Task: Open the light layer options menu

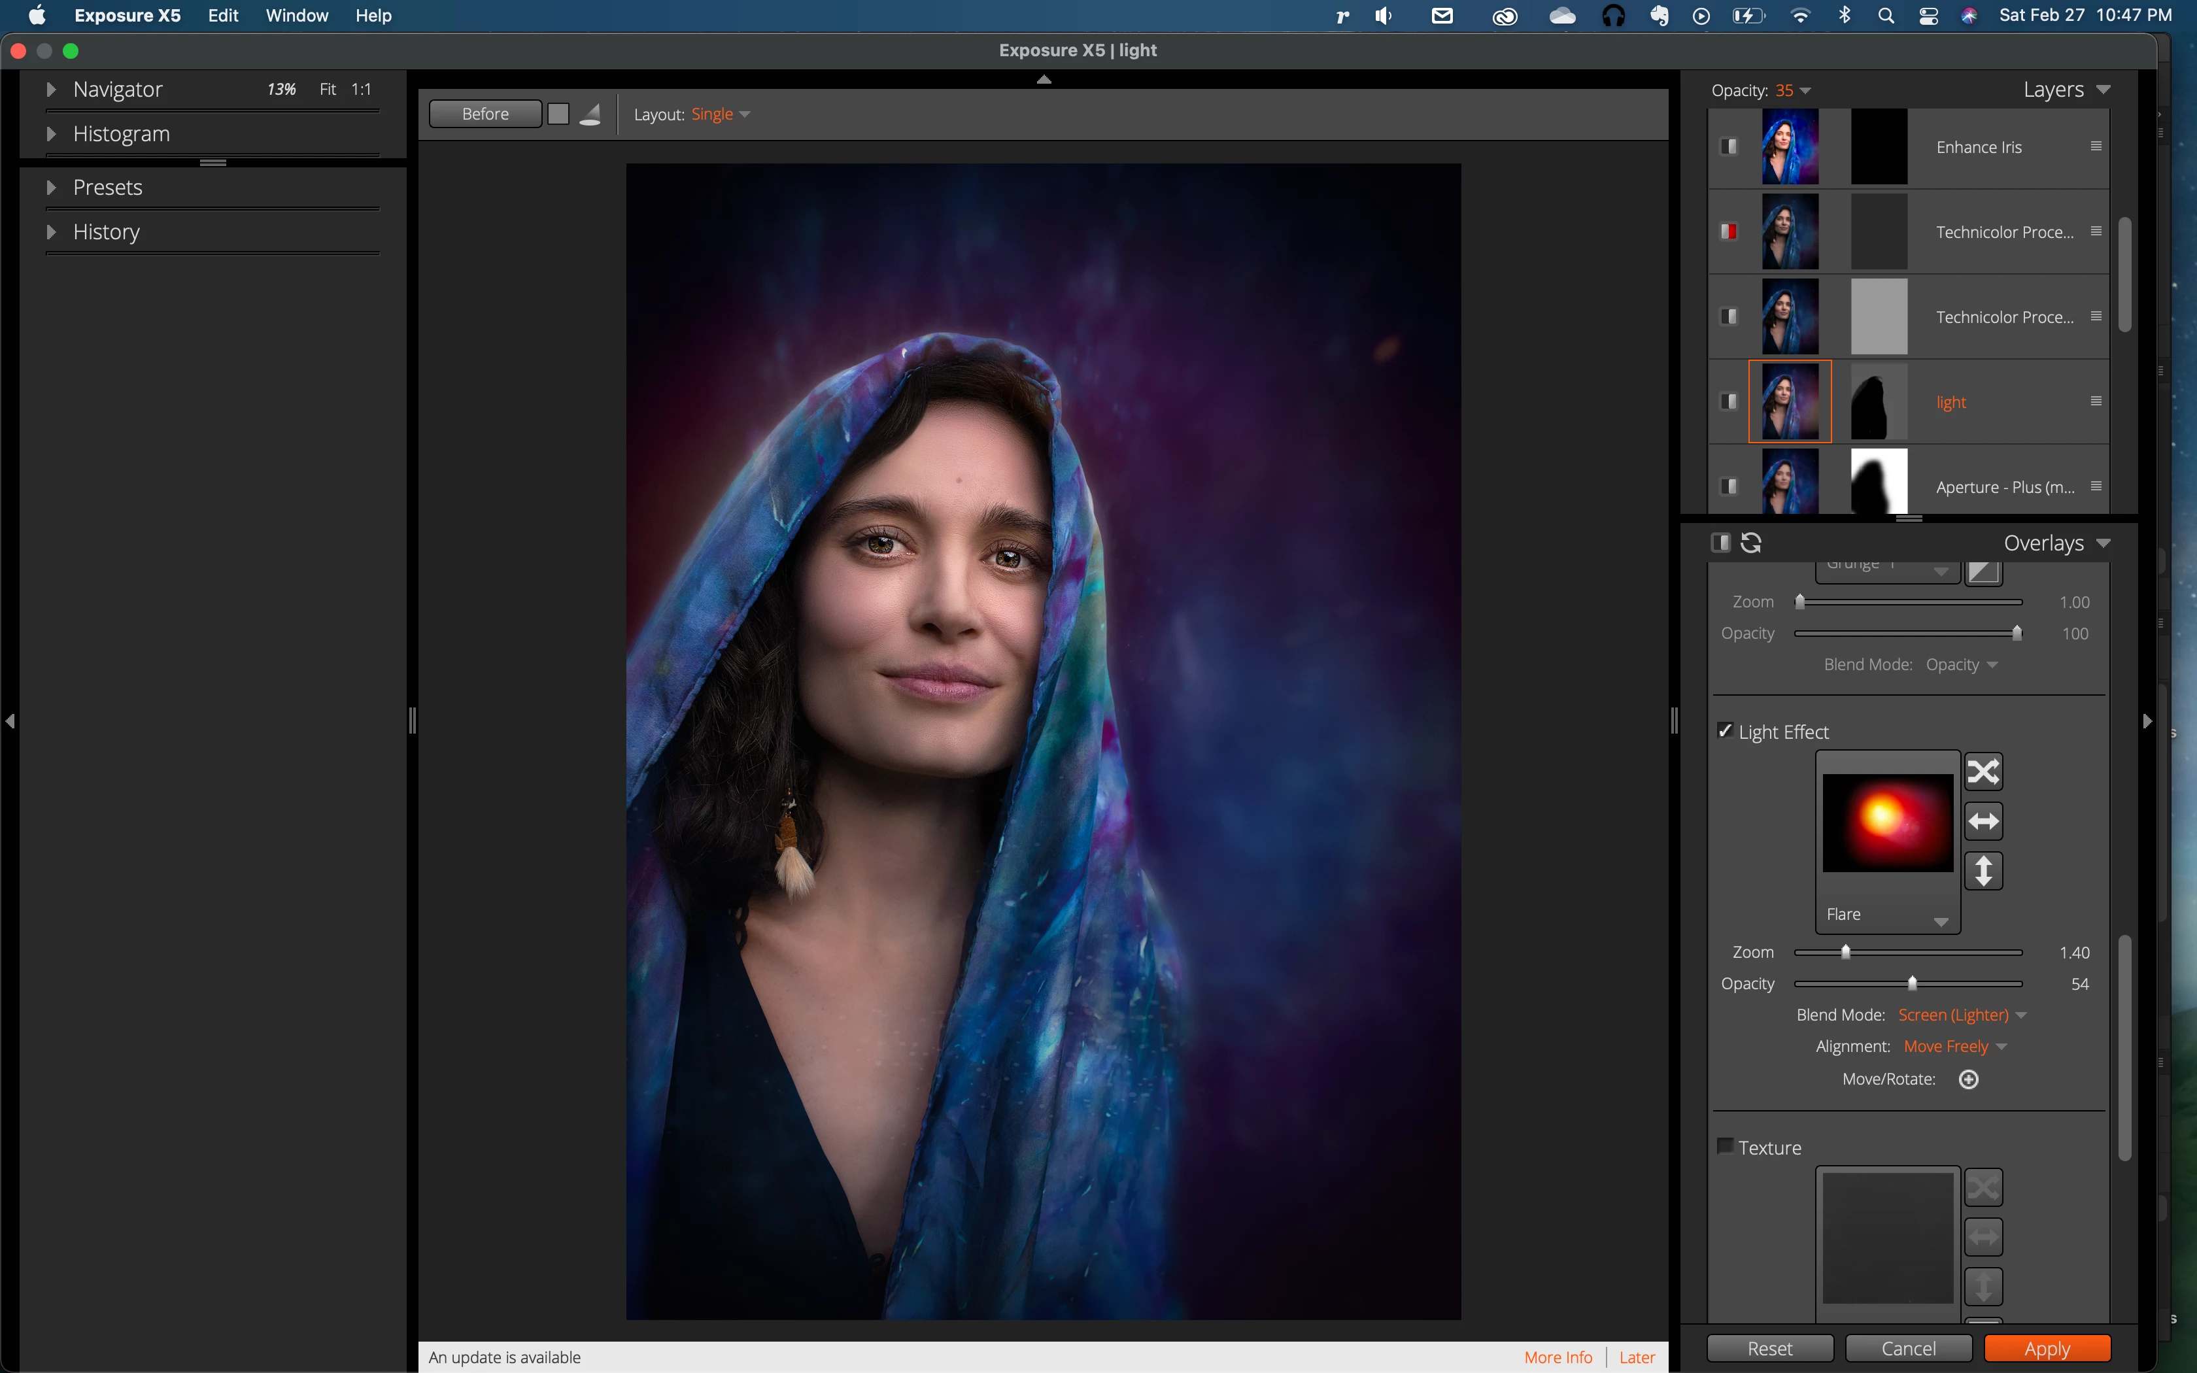Action: click(2095, 401)
